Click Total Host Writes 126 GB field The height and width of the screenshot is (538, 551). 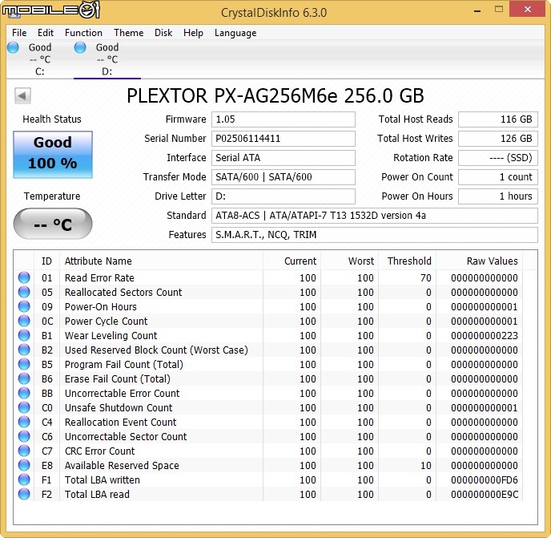(498, 139)
